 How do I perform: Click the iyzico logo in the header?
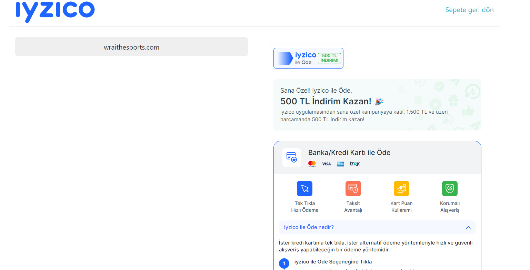[55, 11]
